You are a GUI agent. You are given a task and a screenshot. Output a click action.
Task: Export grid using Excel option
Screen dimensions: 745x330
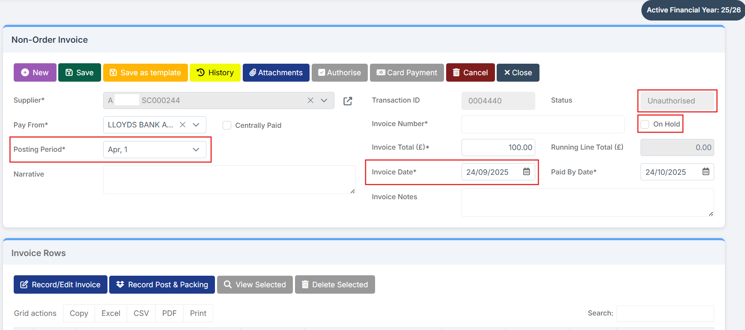pyautogui.click(x=110, y=313)
